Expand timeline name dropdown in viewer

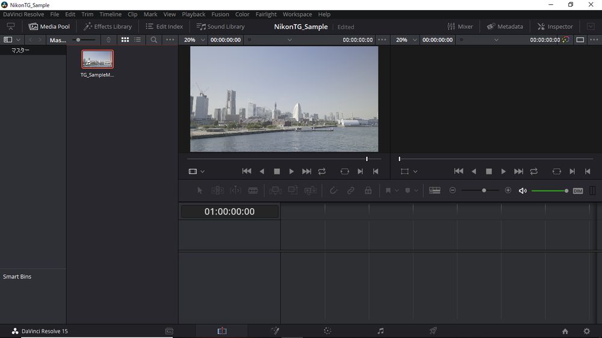[496, 40]
